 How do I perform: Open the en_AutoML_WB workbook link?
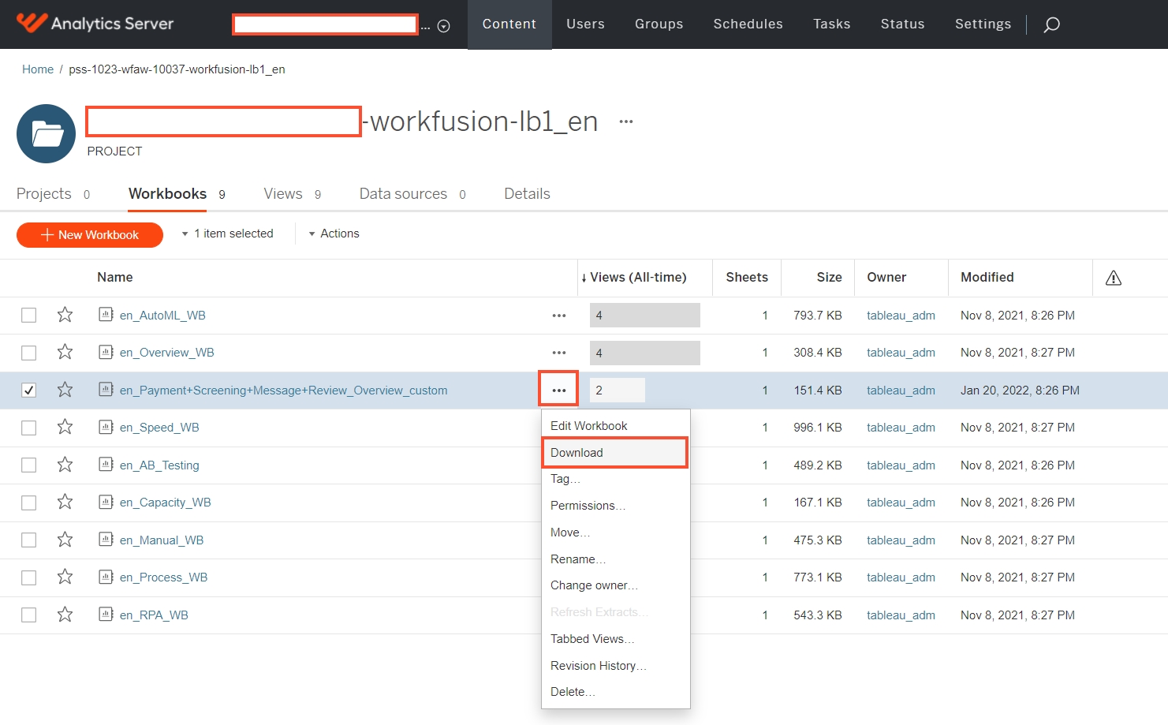point(162,316)
